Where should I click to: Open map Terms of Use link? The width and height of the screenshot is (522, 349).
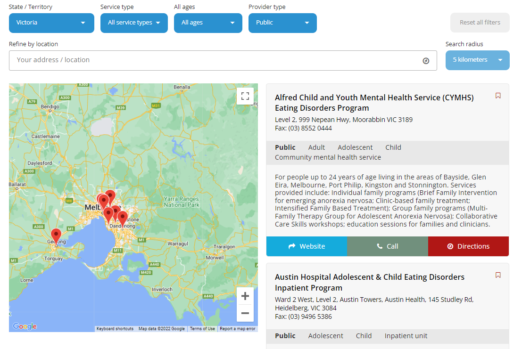[x=202, y=329]
